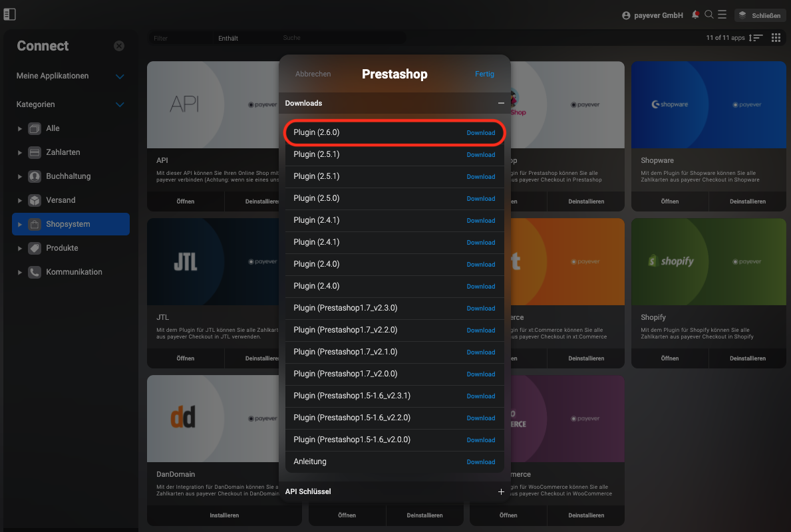Click the Connect heading text
The height and width of the screenshot is (532, 791).
click(x=43, y=46)
